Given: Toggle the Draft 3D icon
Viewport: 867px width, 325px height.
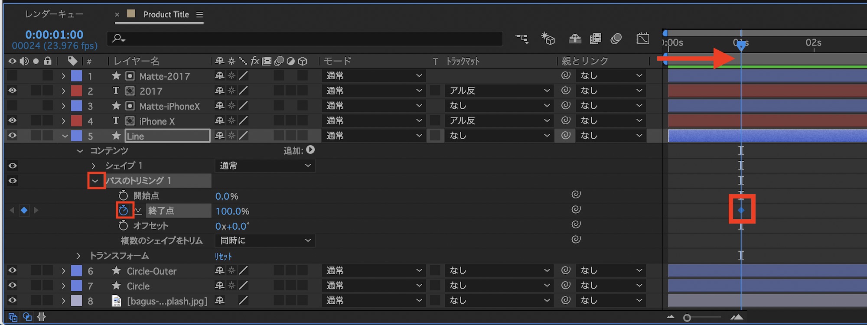Looking at the screenshot, I should [x=548, y=39].
